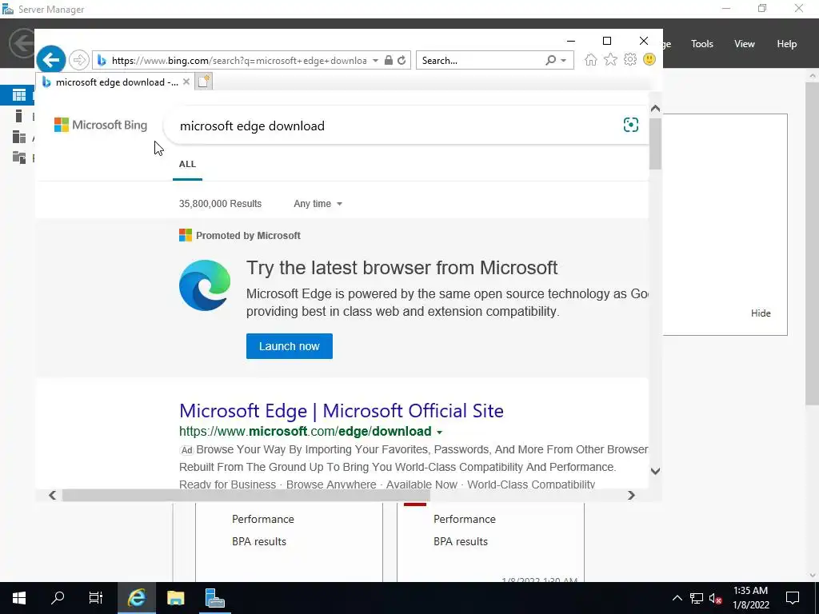Click the Microsoft Edge logo image

coord(205,285)
